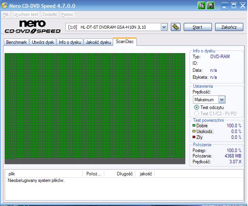This screenshot has width=248, height=206.
Task: Click the copy-to-clipboard icon in the title bar
Action: pyautogui.click(x=201, y=6)
